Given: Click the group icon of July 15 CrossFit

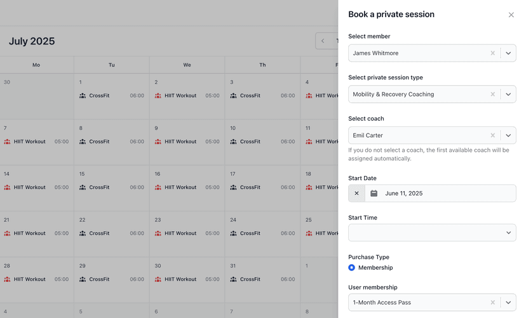Looking at the screenshot, I should pyautogui.click(x=83, y=188).
